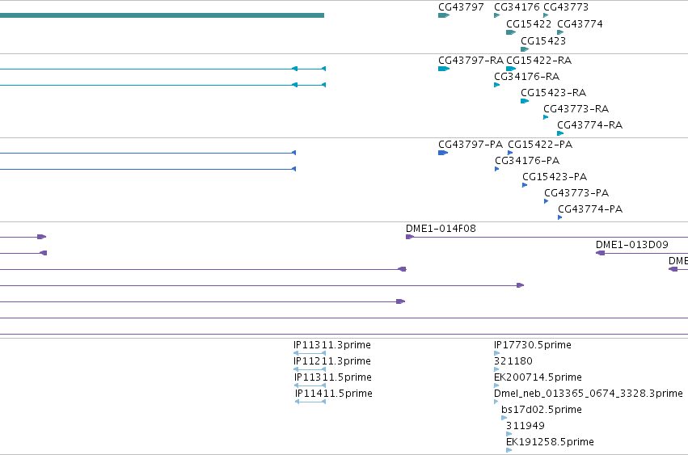Click the CG34176-PA protein label
The image size is (688, 455).
(527, 161)
